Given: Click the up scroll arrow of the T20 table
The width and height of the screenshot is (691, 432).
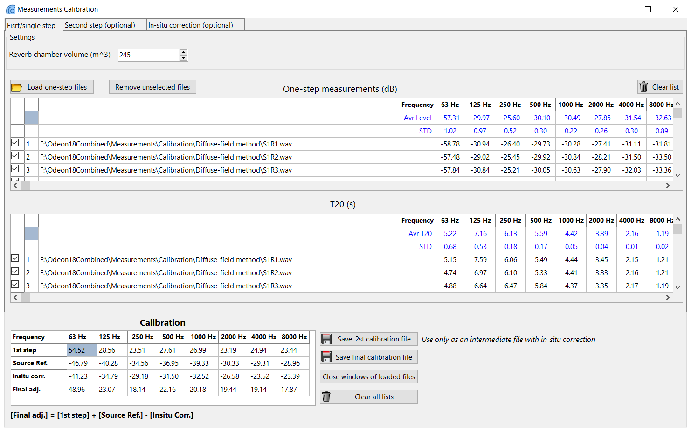Looking at the screenshot, I should [x=677, y=219].
